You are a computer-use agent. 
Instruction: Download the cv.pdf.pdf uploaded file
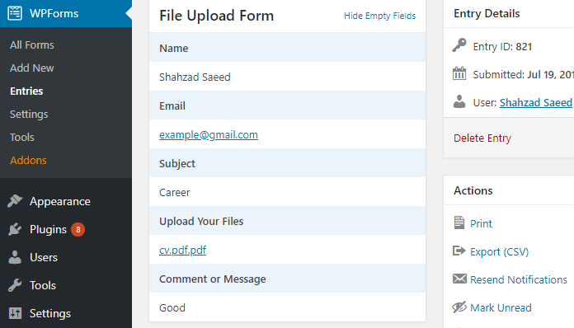(182, 250)
